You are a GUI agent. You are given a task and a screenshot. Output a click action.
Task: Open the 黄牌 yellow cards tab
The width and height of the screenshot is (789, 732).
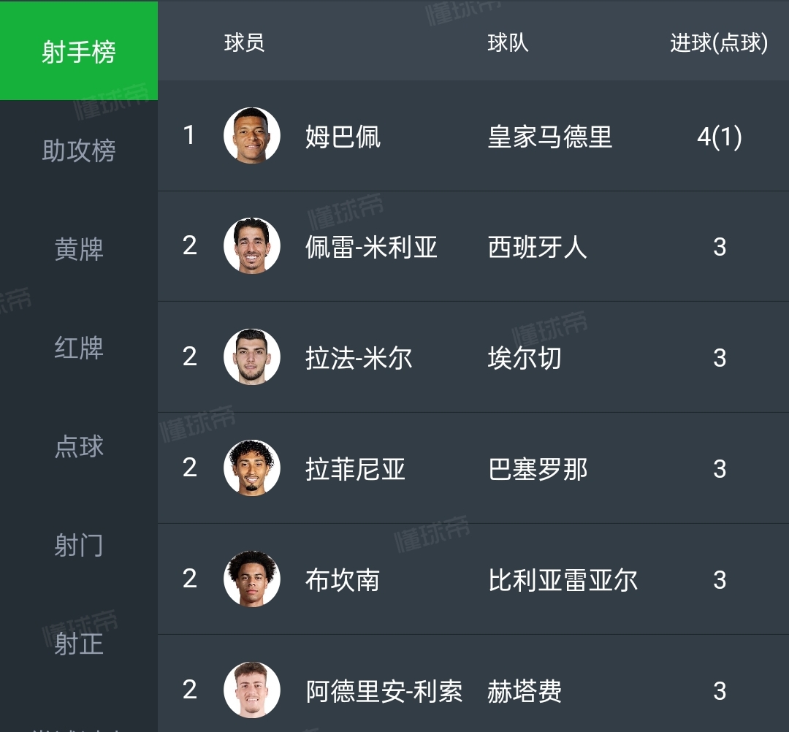pos(79,249)
